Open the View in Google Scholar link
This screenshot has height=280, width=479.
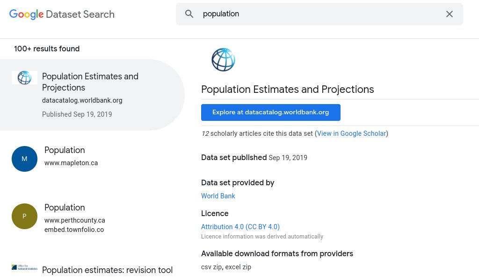(352, 133)
